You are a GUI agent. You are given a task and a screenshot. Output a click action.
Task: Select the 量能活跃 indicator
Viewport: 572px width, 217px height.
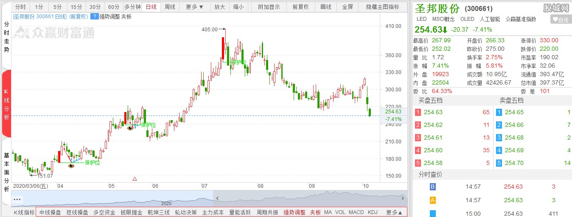coord(240,212)
